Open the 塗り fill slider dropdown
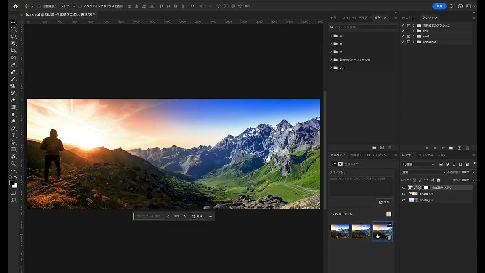Viewport: 485px width, 273px height. click(473, 180)
